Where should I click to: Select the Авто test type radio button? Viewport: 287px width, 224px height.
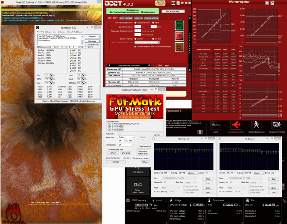(x=153, y=23)
